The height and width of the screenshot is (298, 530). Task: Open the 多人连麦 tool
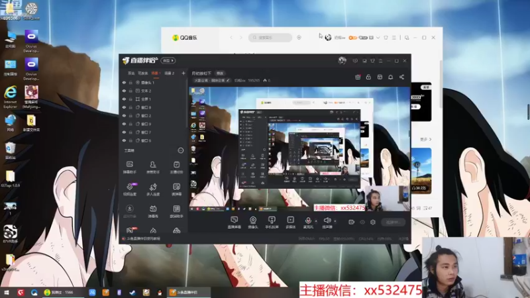(x=153, y=189)
